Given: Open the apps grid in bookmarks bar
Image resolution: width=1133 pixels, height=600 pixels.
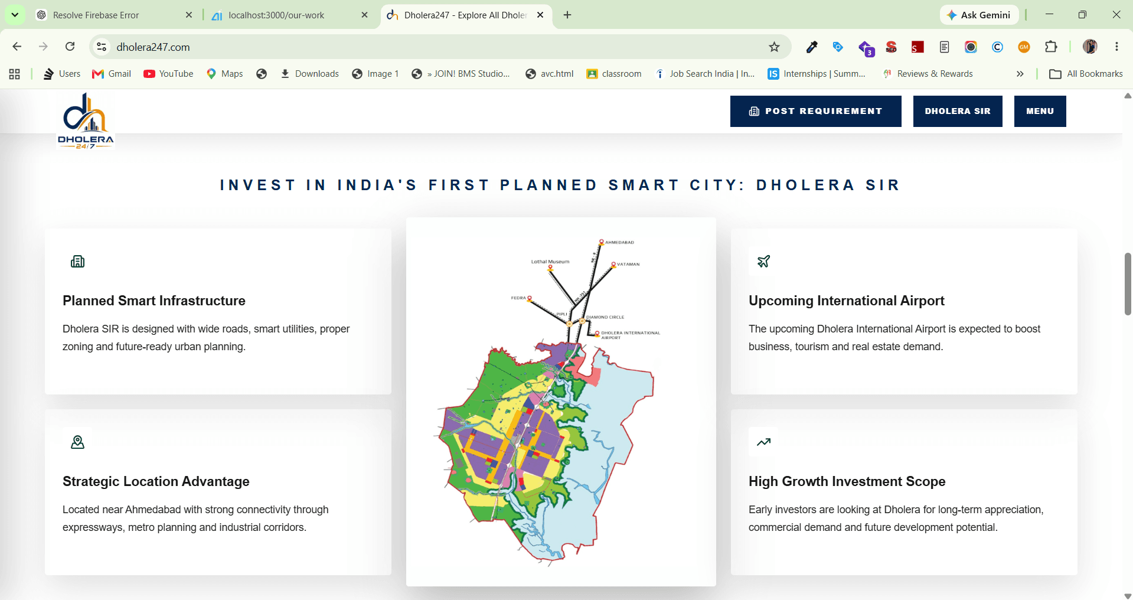Looking at the screenshot, I should tap(15, 74).
